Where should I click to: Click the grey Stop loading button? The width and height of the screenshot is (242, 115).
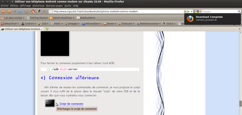27,11
